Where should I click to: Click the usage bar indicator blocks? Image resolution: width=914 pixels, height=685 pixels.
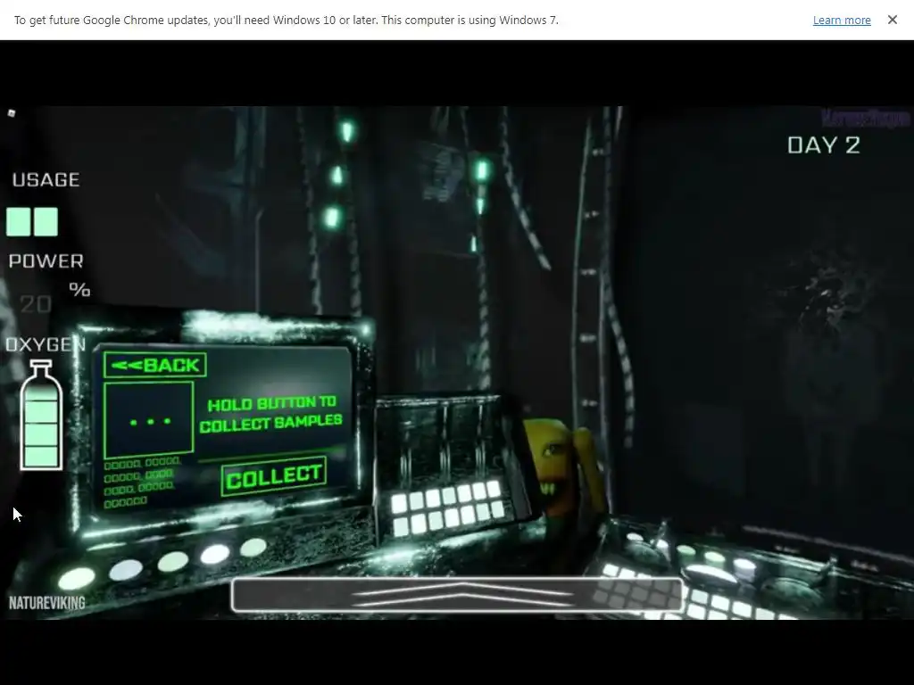point(32,222)
